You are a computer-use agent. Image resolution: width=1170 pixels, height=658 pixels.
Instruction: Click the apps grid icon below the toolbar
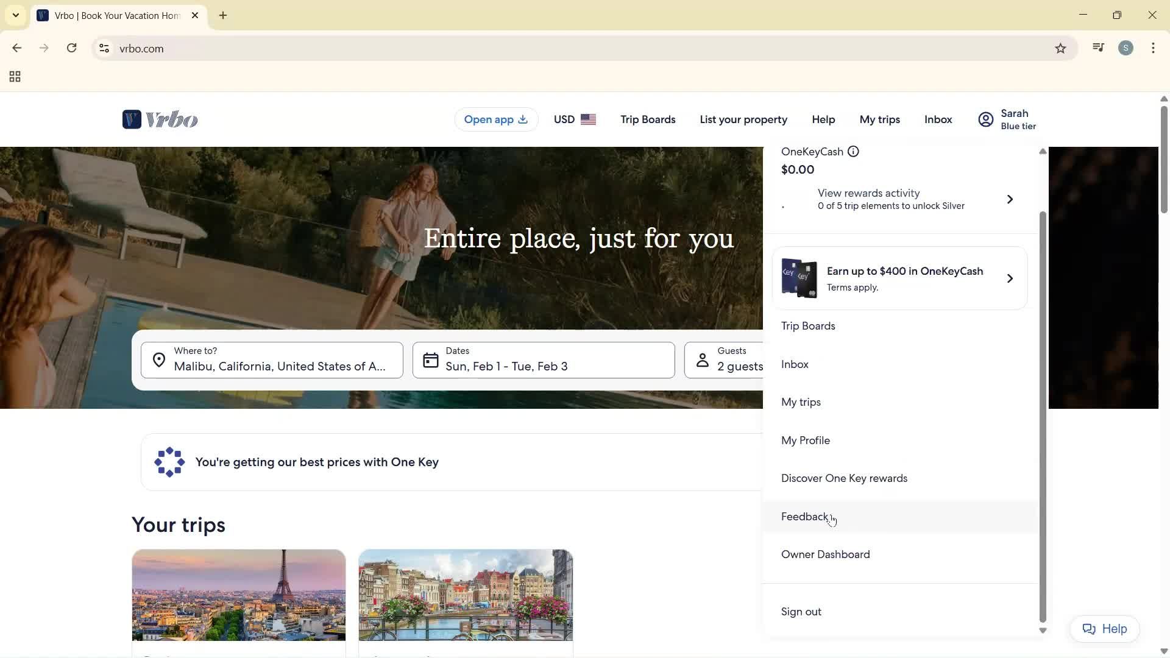pos(14,76)
